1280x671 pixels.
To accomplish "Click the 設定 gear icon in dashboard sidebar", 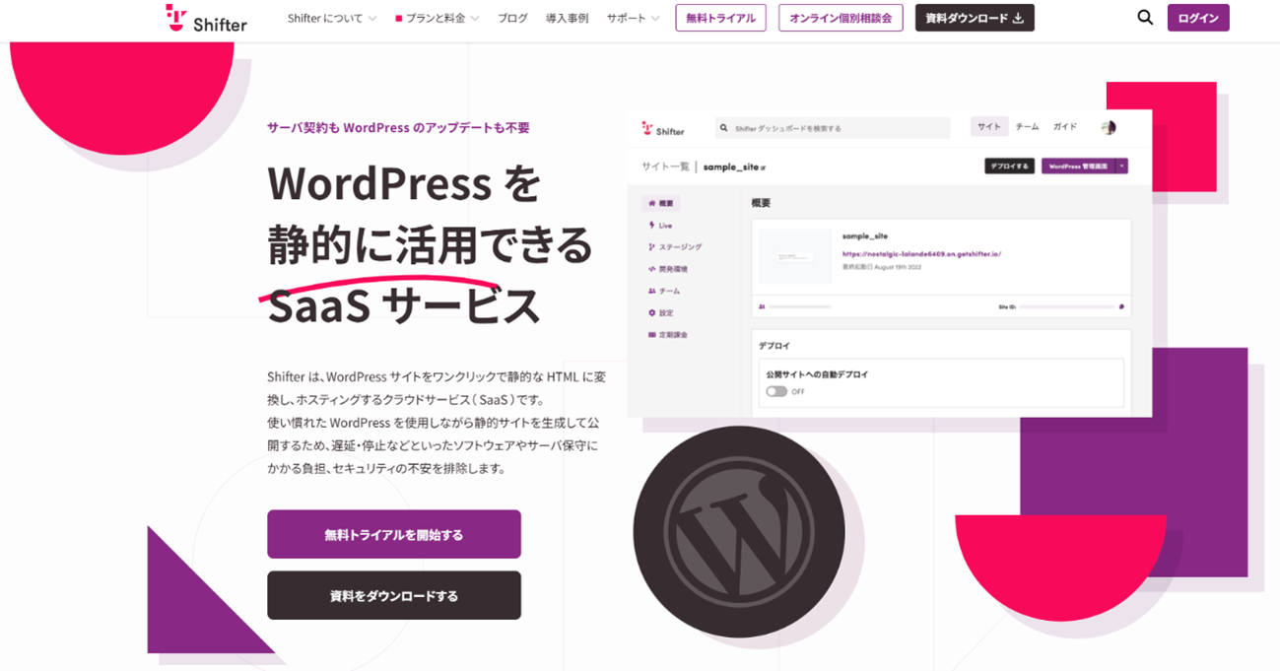I will (x=651, y=312).
